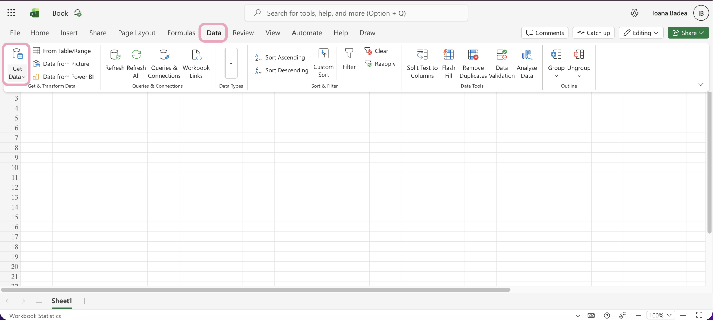
Task: Collapse the ribbon with the chevron
Action: (x=700, y=84)
